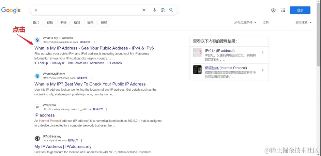Click the IP Services sitelink
This screenshot has width=321, height=156.
(114, 63)
